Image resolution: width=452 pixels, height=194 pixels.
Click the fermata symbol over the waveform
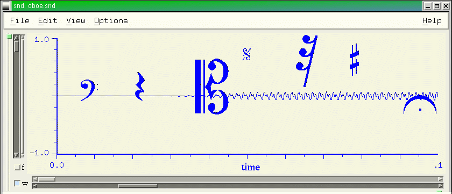click(420, 104)
